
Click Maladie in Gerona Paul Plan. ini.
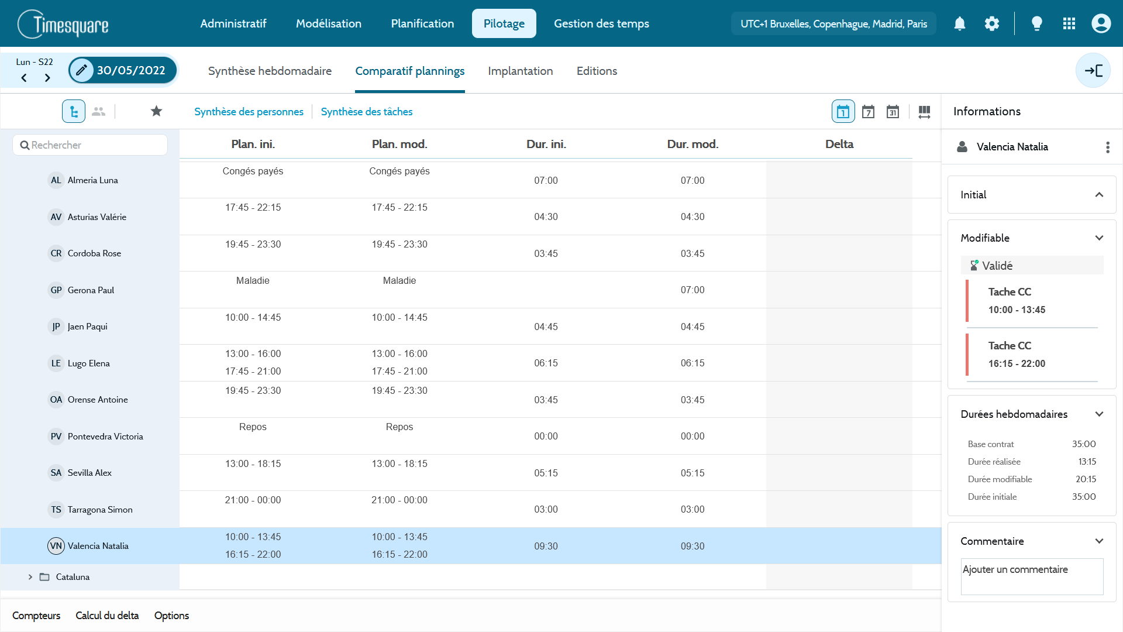(253, 281)
